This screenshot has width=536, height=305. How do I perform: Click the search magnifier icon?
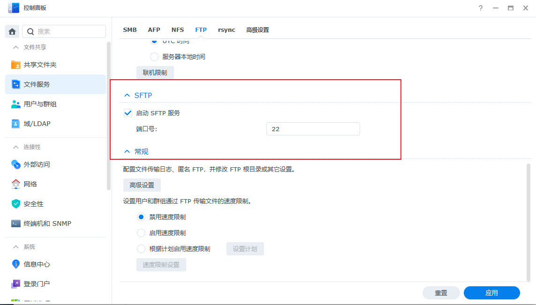(x=30, y=31)
